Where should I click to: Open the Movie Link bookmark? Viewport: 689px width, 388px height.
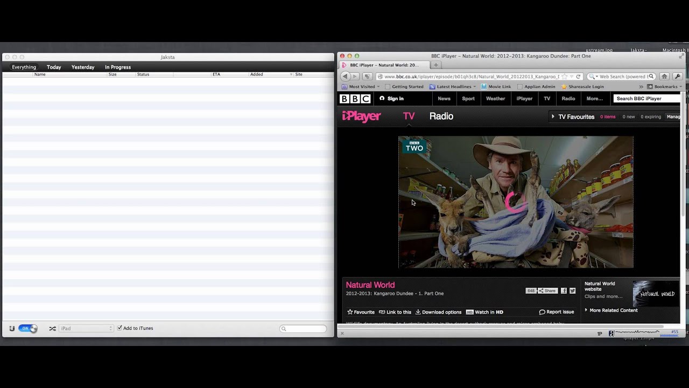496,87
